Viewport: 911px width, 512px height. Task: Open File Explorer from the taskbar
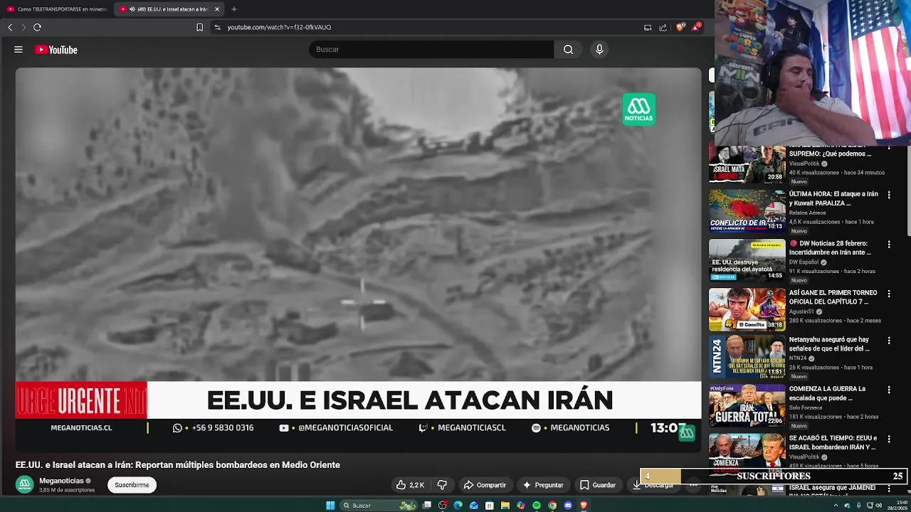click(505, 506)
